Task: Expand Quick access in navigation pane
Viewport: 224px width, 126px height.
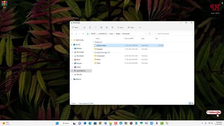Action: [71, 40]
